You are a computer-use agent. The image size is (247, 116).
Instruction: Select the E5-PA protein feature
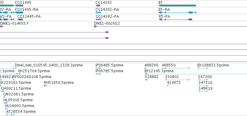click(176, 19)
